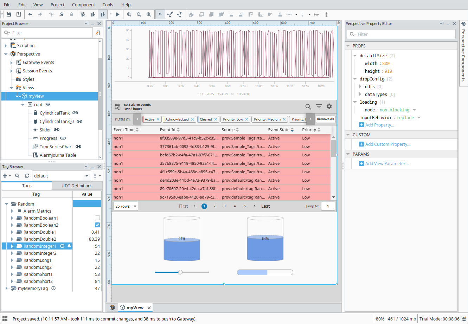The height and width of the screenshot is (324, 468).
Task: Click the Reset Zoom magnifier icon
Action: [149, 14]
